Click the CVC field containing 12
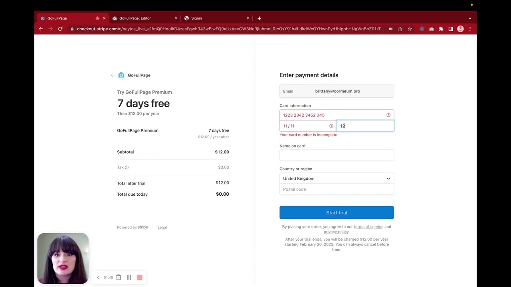The height and width of the screenshot is (287, 511). [x=365, y=126]
